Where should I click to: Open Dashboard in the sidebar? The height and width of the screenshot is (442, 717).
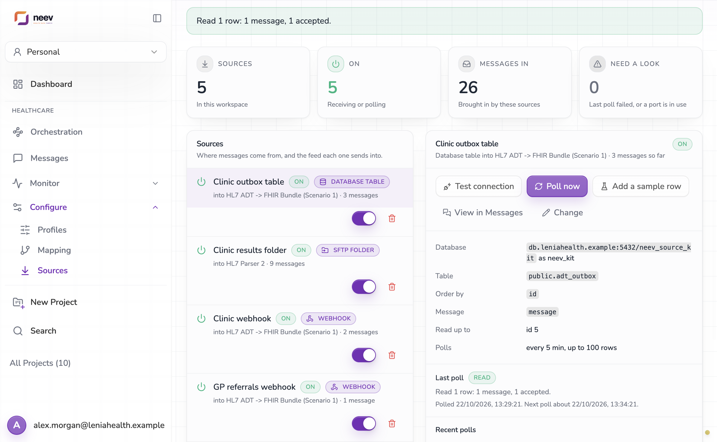coord(86,84)
